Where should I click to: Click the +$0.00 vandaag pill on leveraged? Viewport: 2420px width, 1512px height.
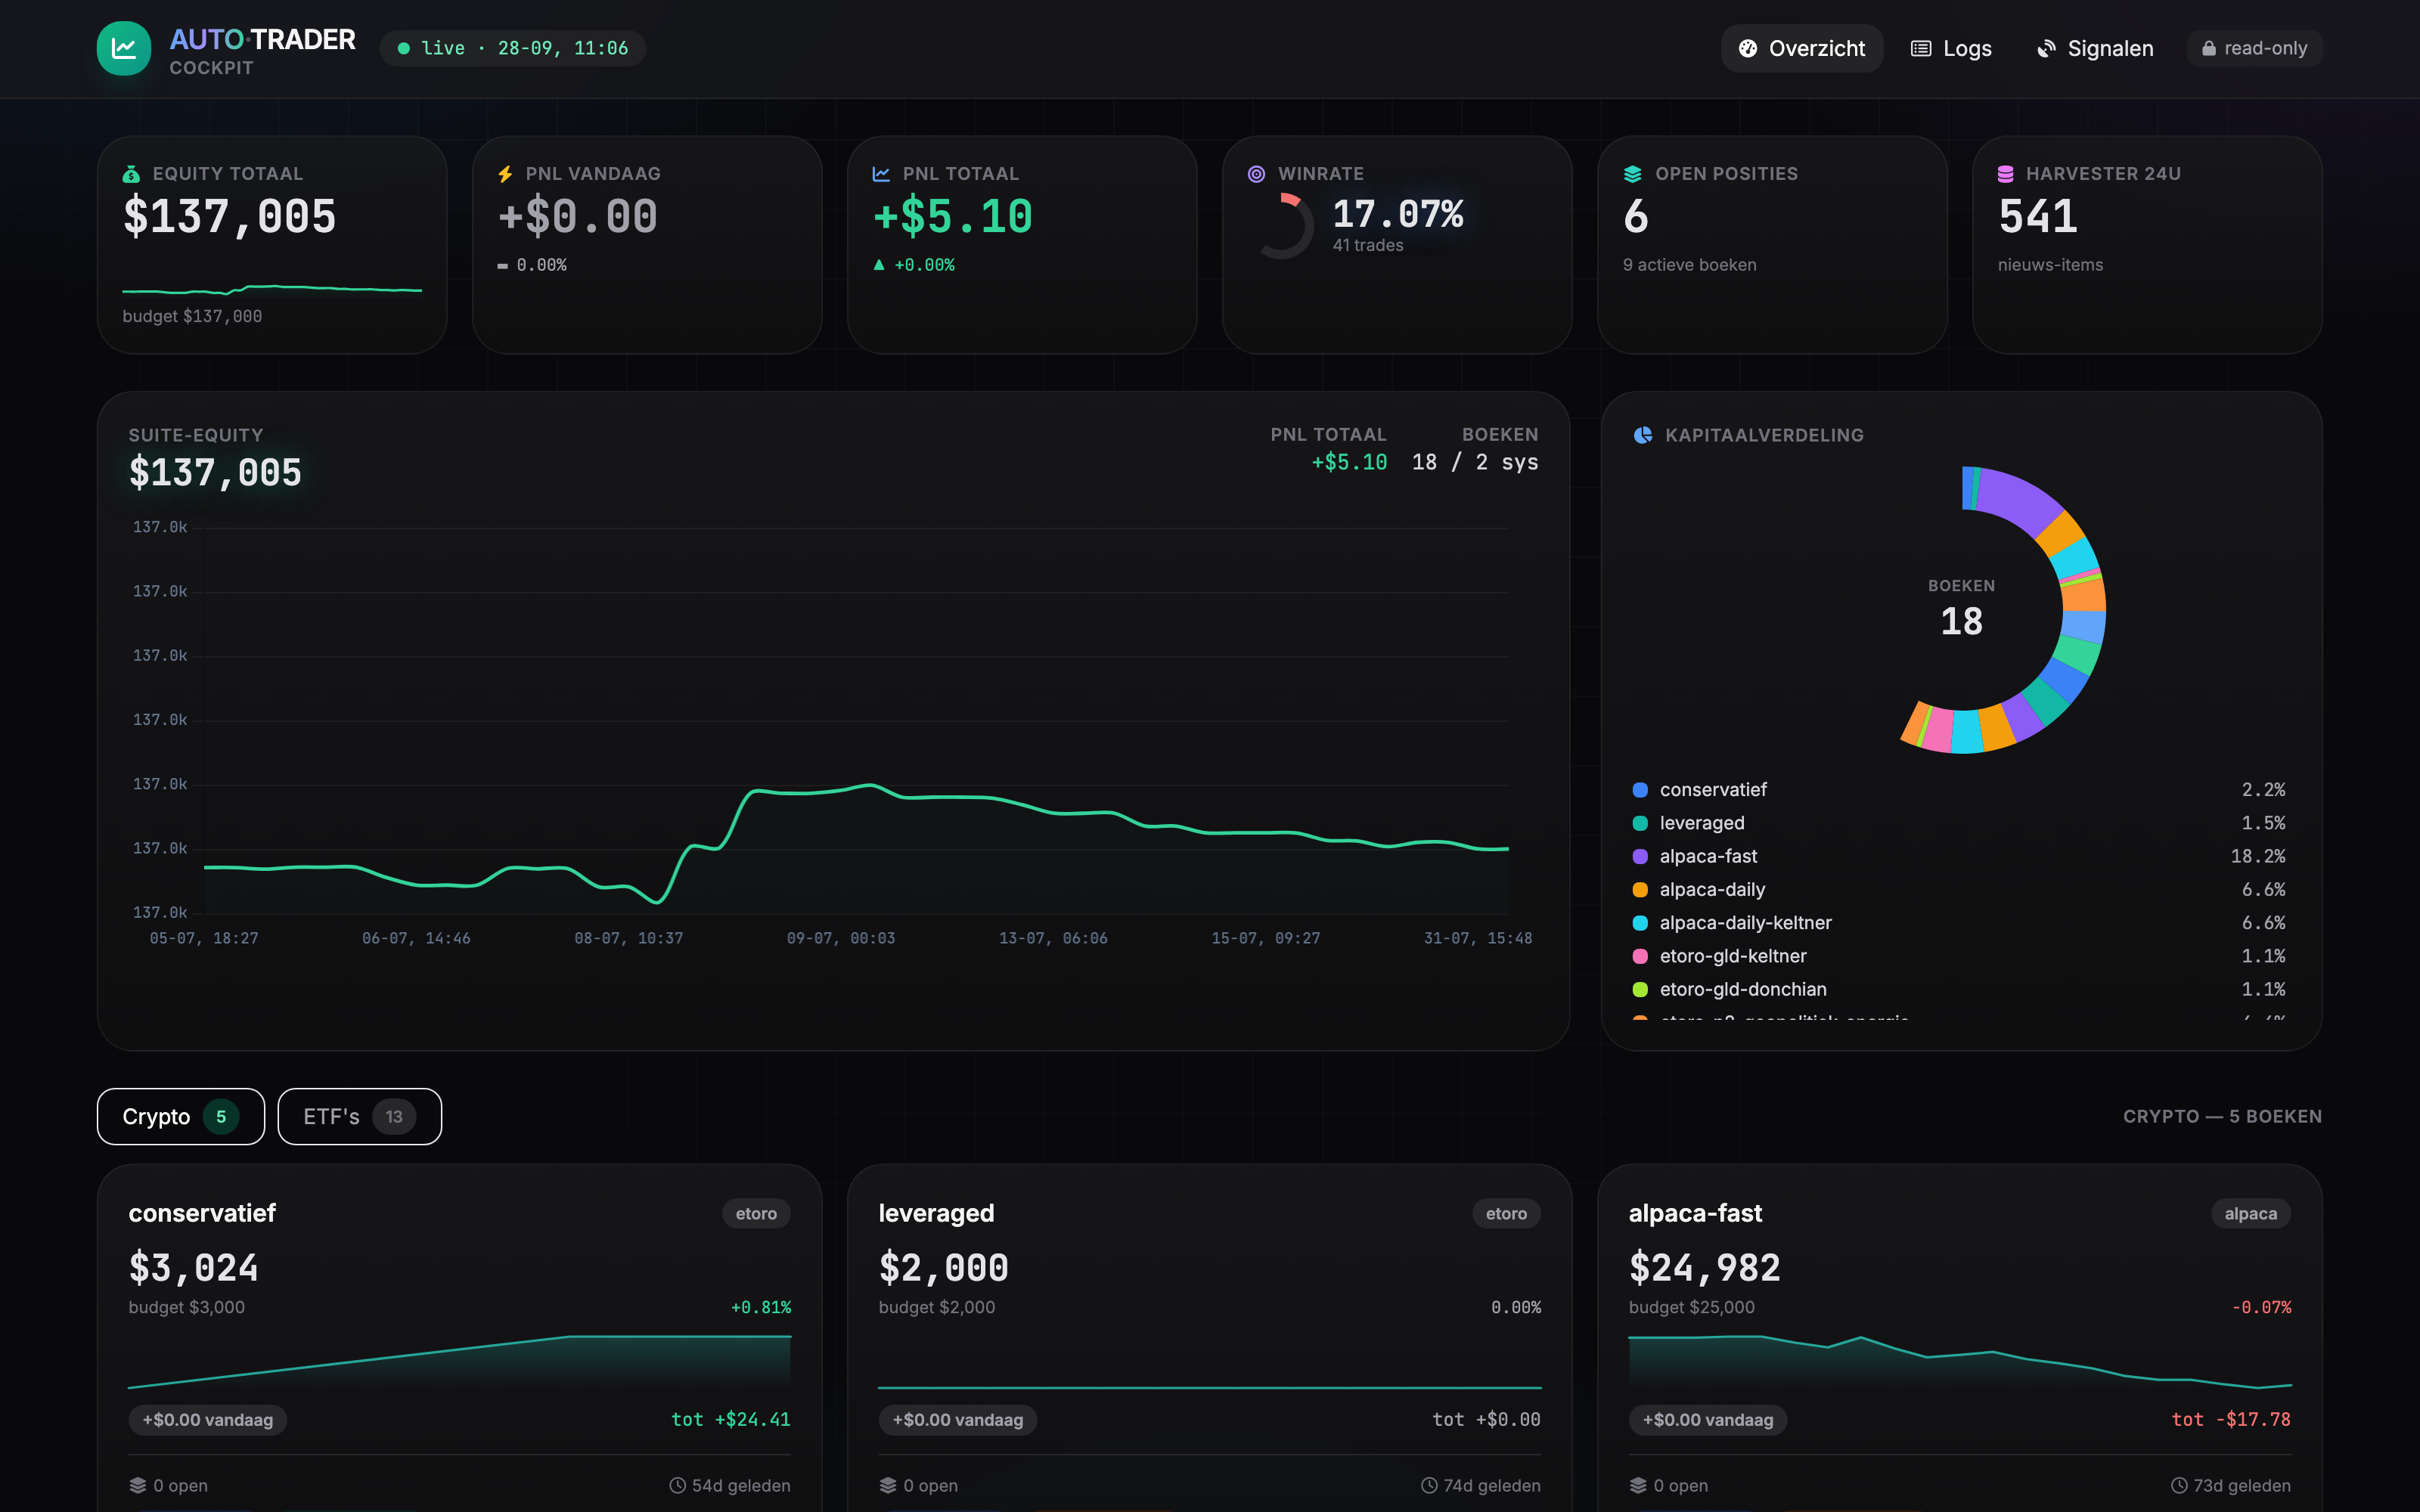point(958,1419)
